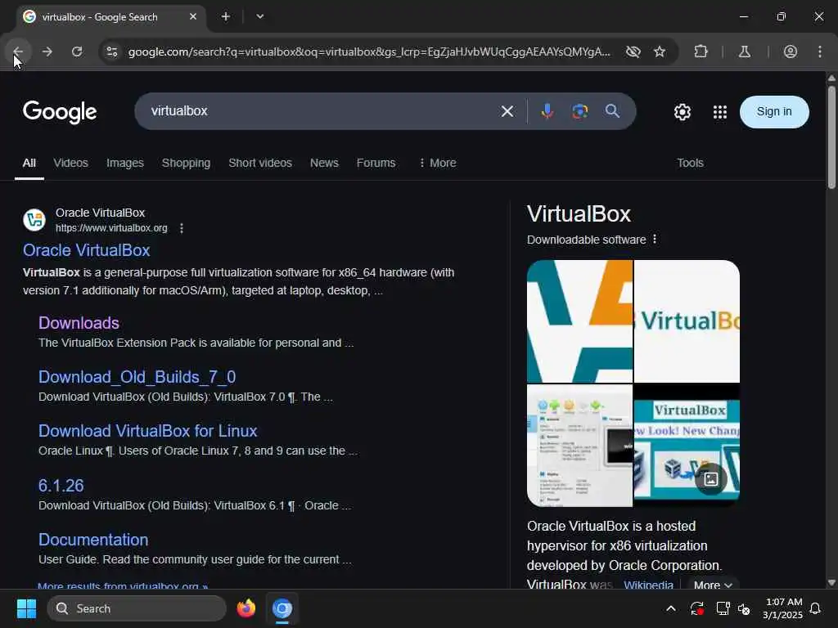Open Firefox from the taskbar
This screenshot has width=838, height=628.
coord(246,608)
